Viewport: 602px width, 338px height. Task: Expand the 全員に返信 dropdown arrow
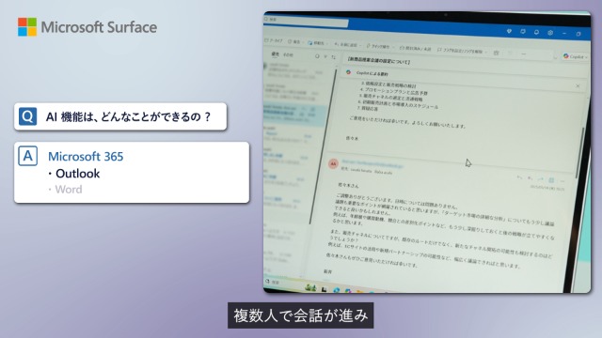pos(359,46)
